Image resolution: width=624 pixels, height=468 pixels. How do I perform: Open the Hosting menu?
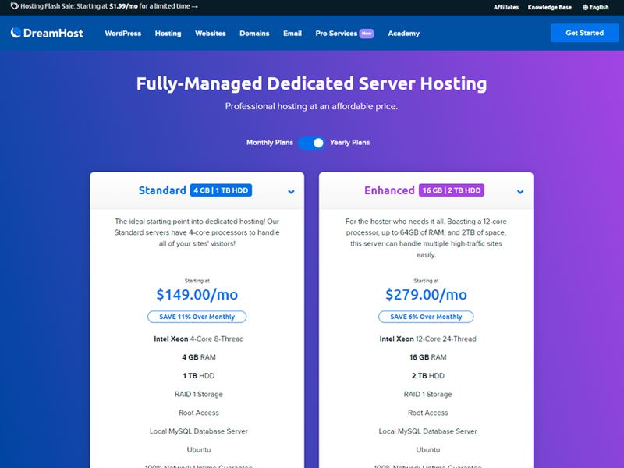pos(168,34)
